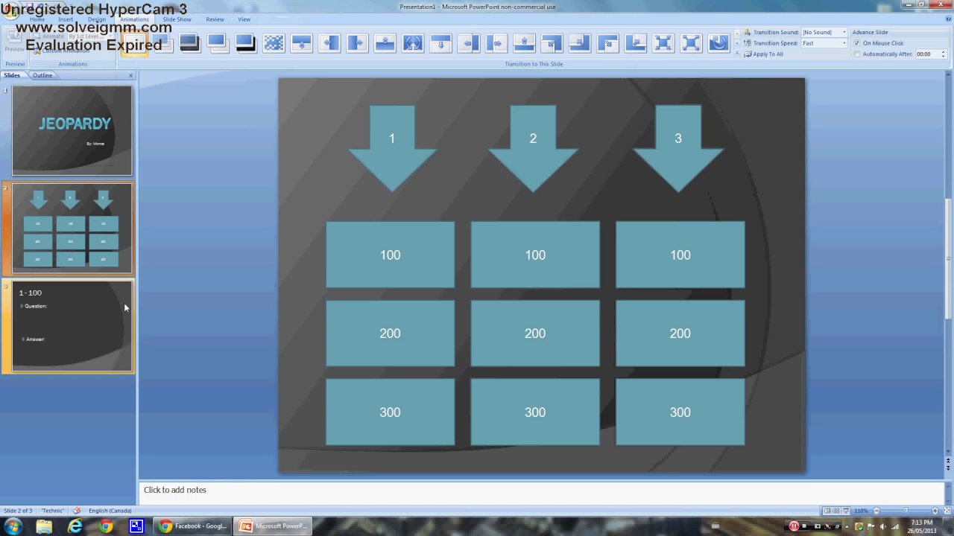Open Windows Explorer from the taskbar
The height and width of the screenshot is (536, 954).
click(x=44, y=526)
